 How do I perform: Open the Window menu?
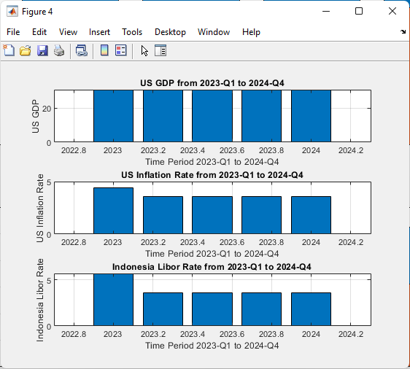point(214,32)
